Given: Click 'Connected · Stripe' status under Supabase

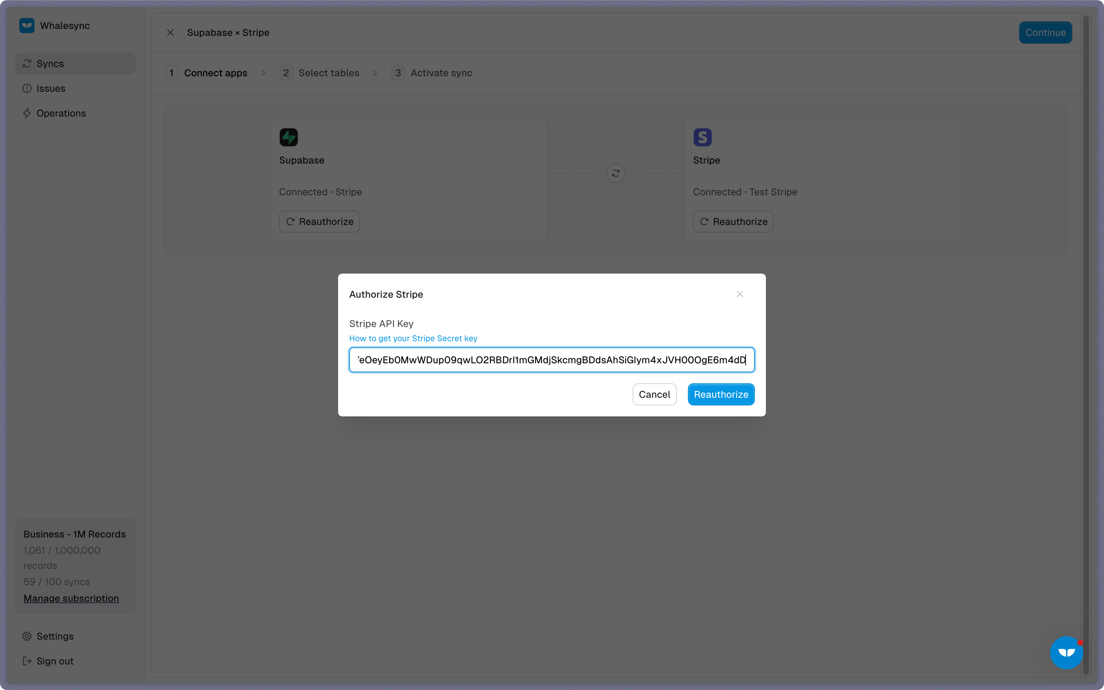Looking at the screenshot, I should click(320, 192).
